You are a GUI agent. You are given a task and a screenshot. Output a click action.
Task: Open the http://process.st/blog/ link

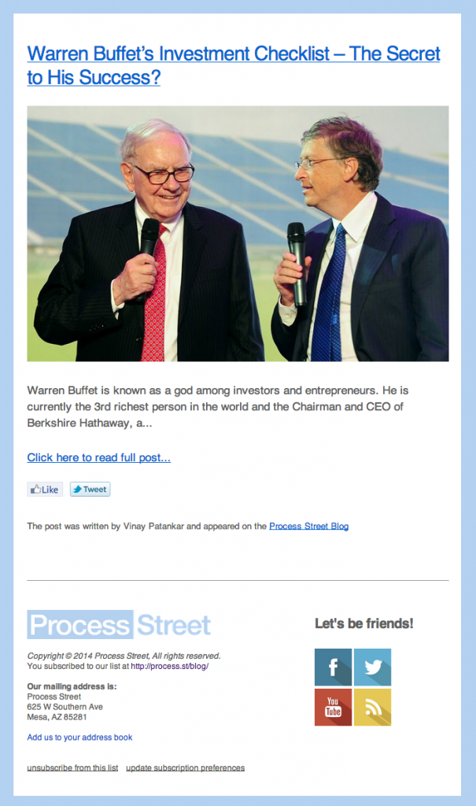point(170,666)
